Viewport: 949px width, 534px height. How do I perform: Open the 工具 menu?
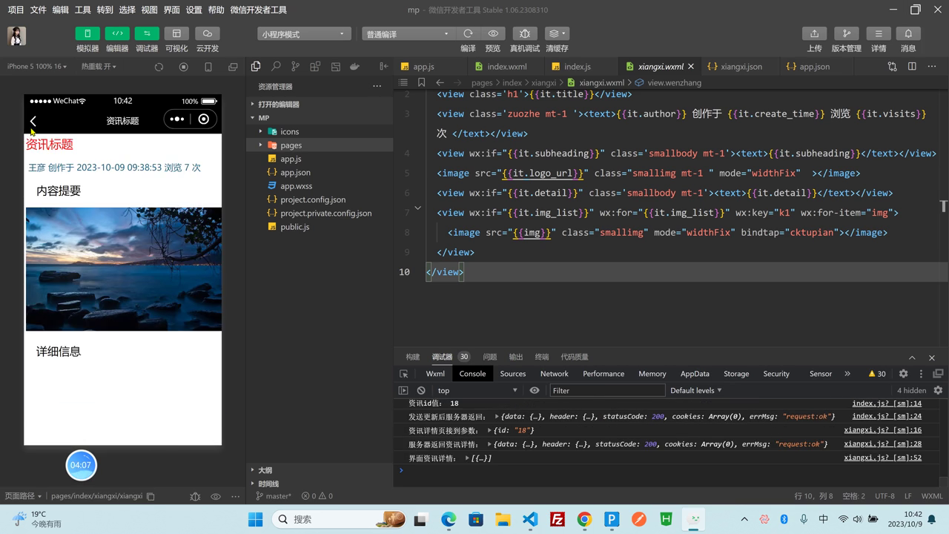pos(82,10)
